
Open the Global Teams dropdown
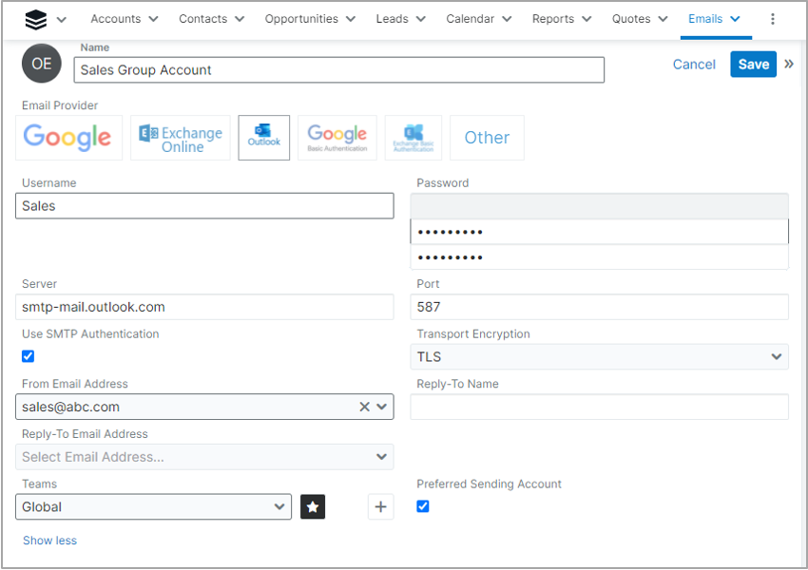[154, 507]
